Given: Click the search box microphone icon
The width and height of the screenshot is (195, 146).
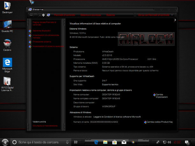Looking at the screenshot, I should click(67, 142).
